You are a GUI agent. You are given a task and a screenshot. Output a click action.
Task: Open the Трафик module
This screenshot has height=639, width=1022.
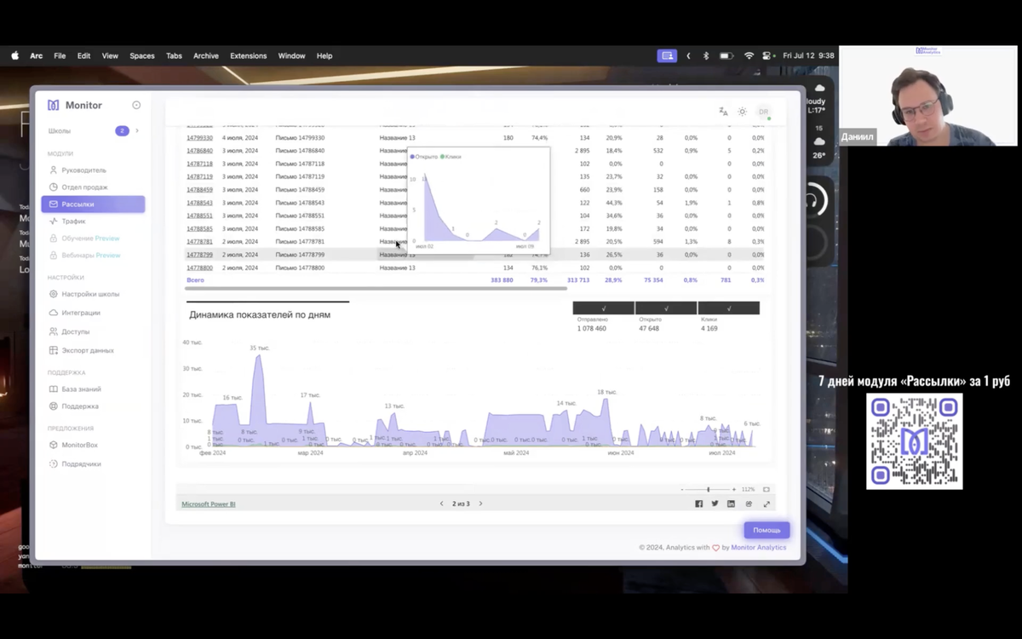tap(73, 222)
